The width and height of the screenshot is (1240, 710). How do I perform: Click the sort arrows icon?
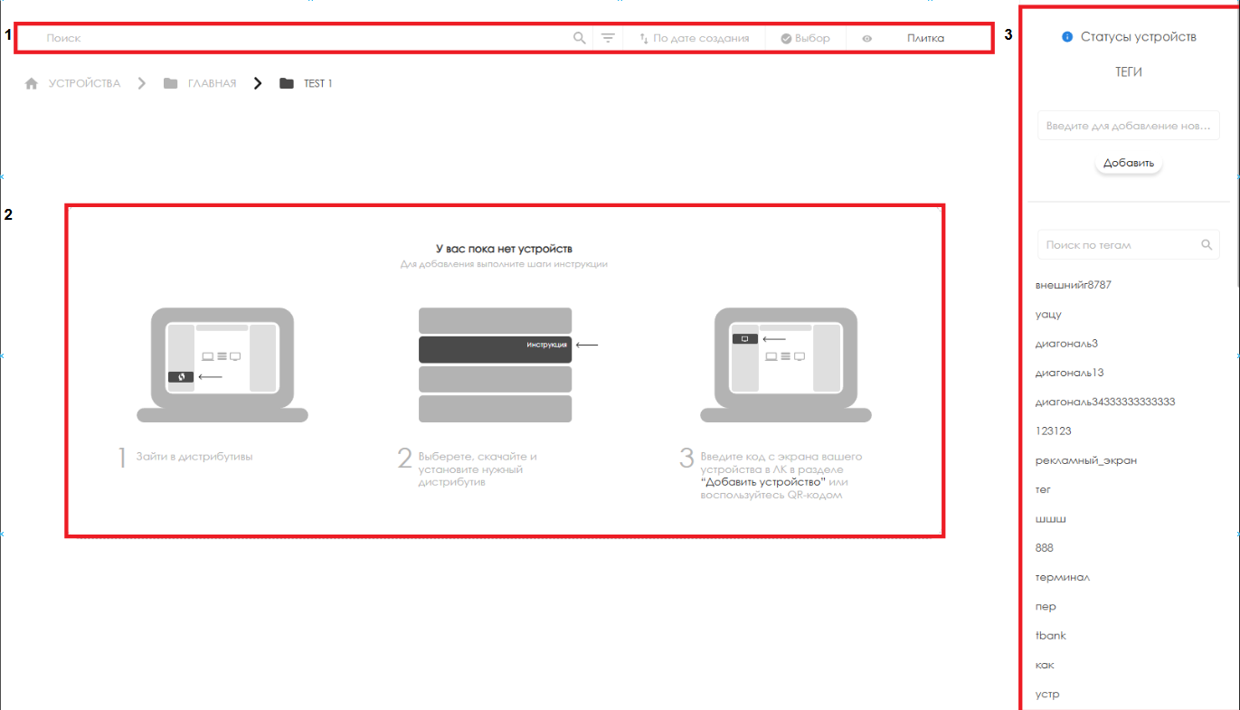click(x=644, y=39)
